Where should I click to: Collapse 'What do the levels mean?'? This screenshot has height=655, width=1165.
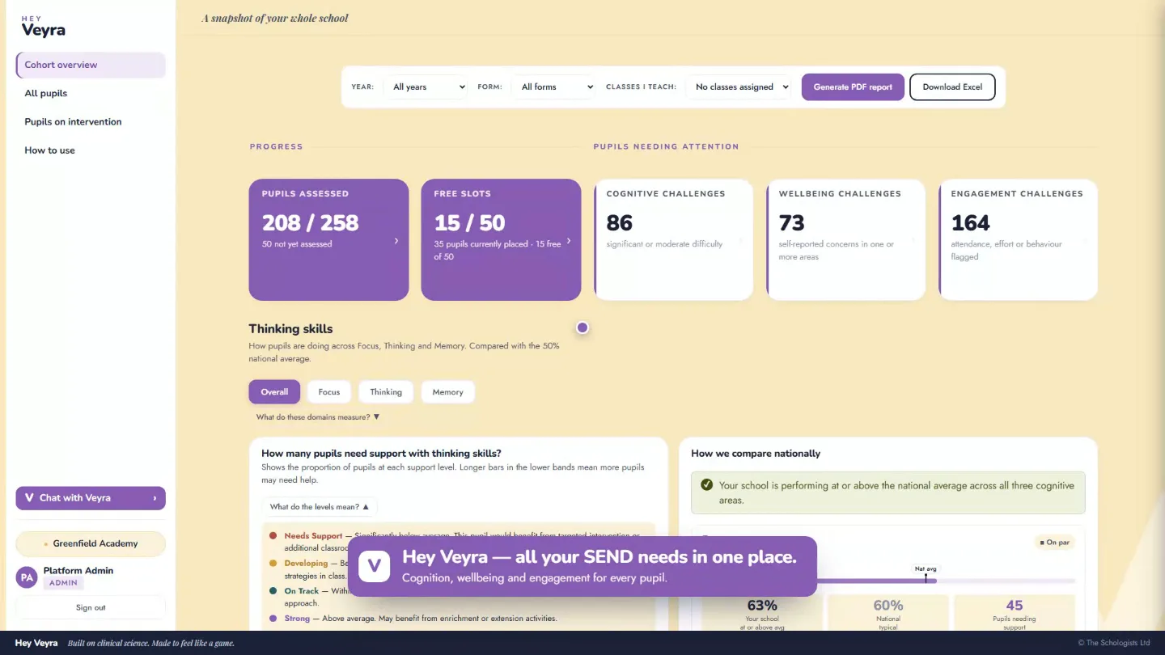pos(320,507)
